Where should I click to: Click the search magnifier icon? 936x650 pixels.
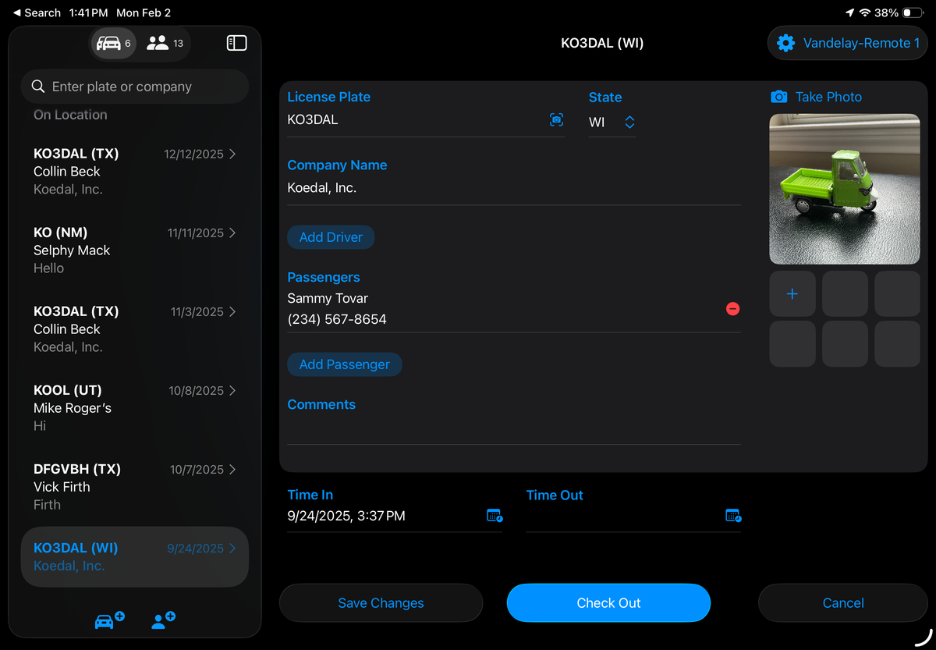click(37, 87)
